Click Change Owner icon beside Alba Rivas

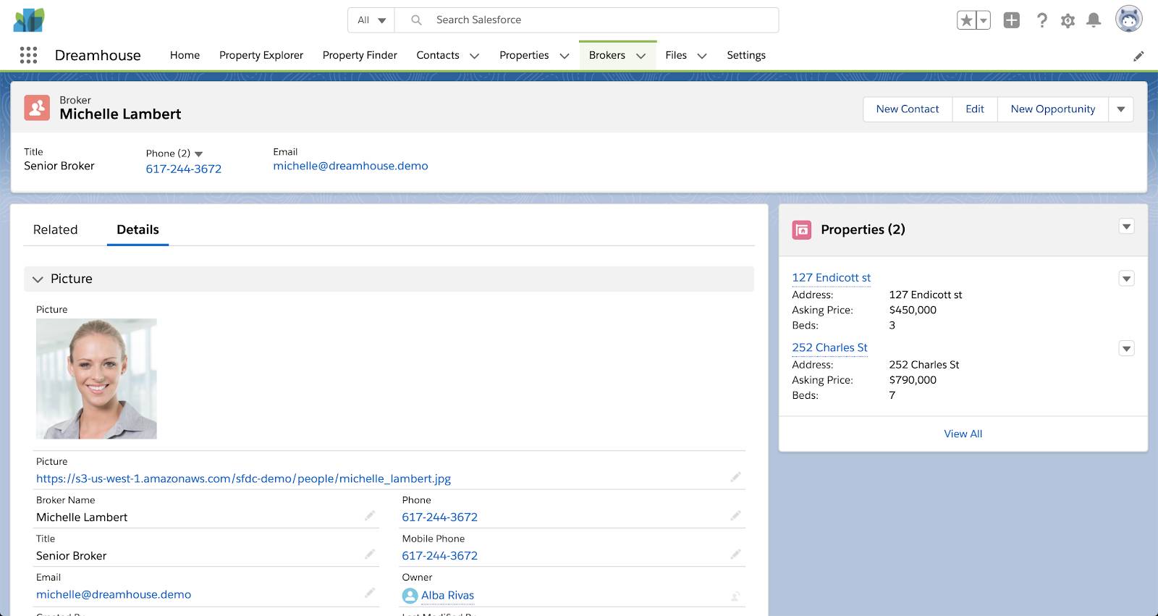[x=735, y=596]
